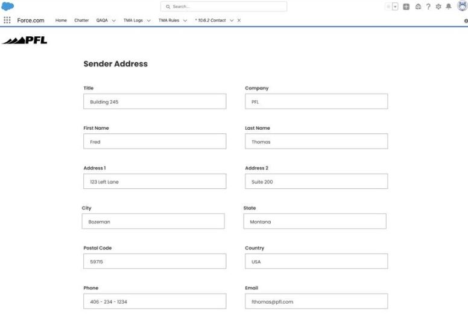Open the Help question mark icon
Screen dimensions: 468x323
tap(428, 7)
